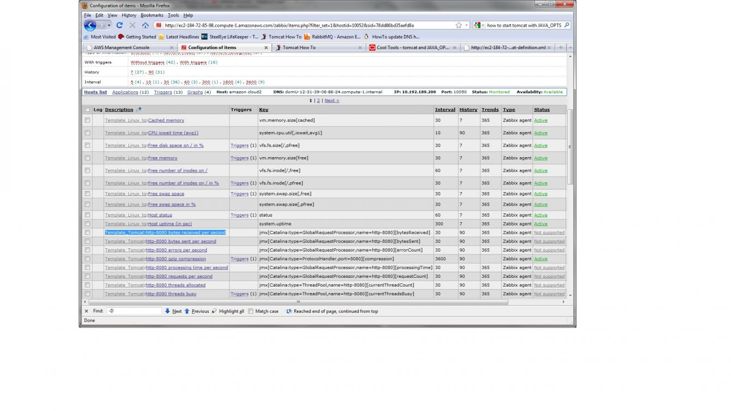Click sort arrow beside Description header
This screenshot has height=411, width=731.
[x=140, y=109]
